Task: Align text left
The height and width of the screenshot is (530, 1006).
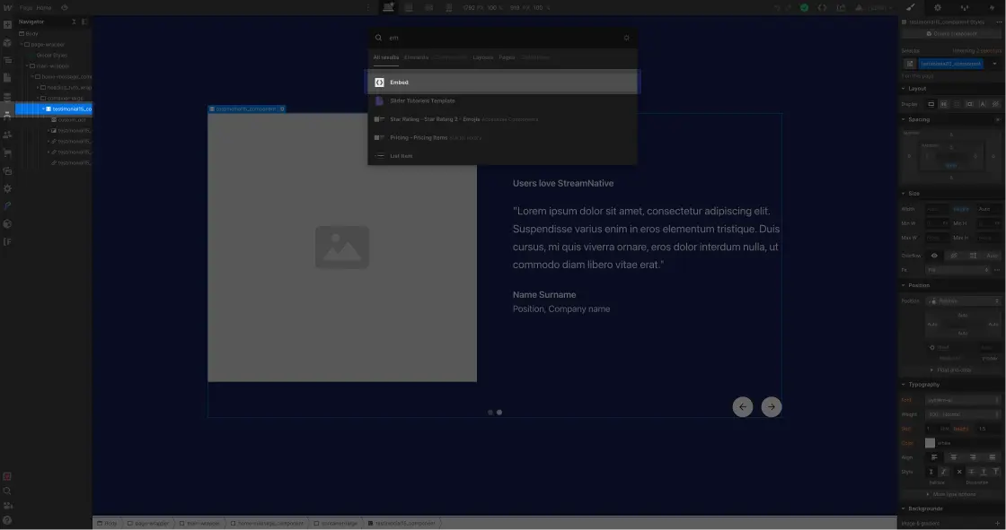Action: pyautogui.click(x=934, y=457)
